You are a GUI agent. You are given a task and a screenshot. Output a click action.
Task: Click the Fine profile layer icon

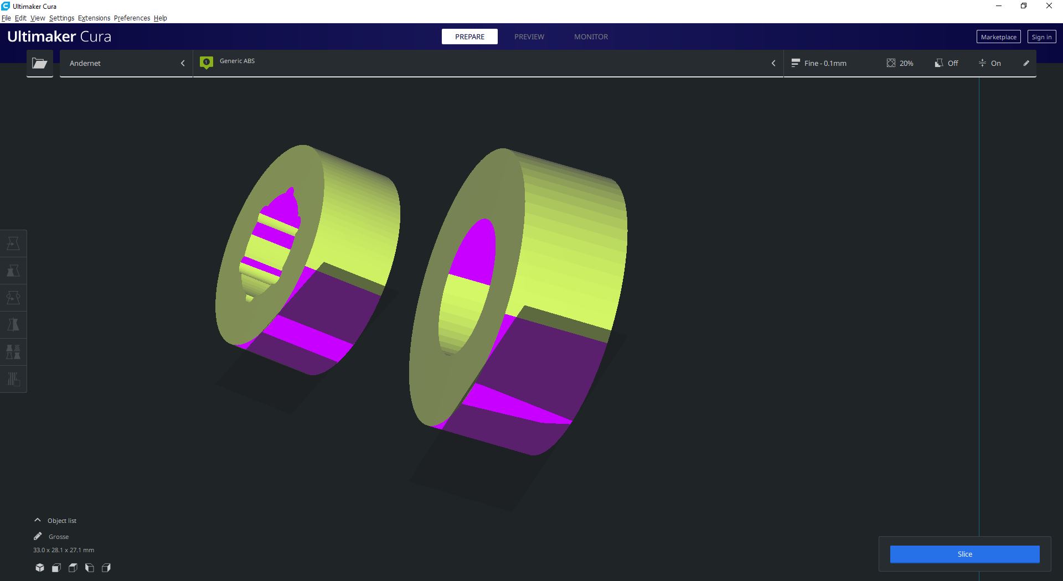pos(796,63)
